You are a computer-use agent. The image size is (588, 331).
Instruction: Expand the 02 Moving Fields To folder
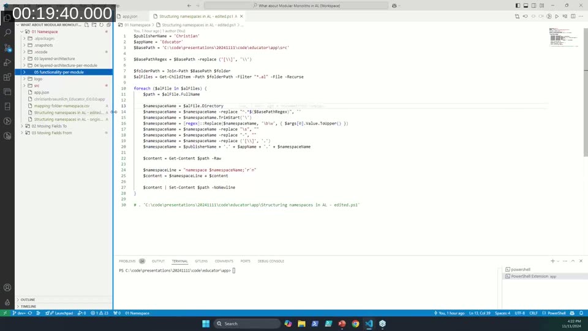pos(22,126)
